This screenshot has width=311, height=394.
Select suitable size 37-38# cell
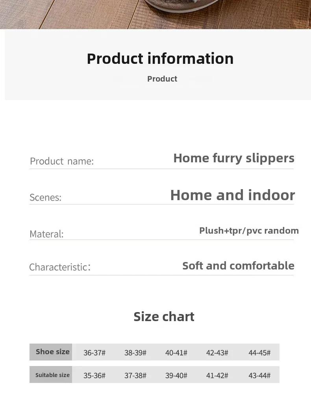point(135,375)
